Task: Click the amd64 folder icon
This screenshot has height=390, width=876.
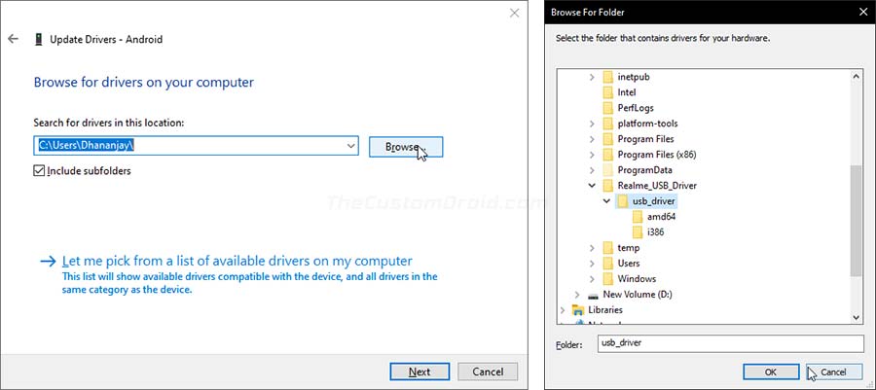Action: (638, 217)
